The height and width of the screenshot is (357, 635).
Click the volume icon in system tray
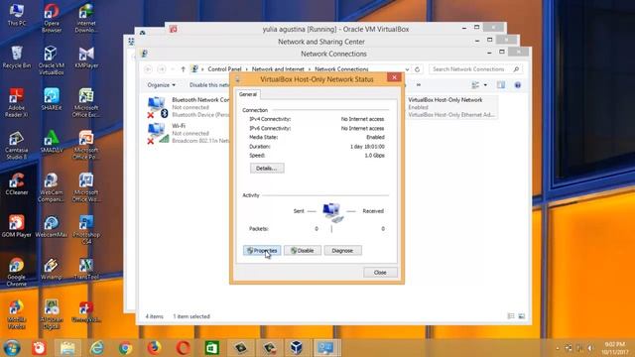tap(590, 348)
